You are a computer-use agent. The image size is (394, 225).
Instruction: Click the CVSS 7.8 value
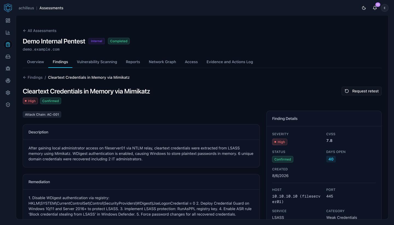(x=329, y=141)
